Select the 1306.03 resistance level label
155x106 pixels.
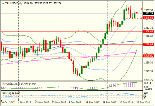tap(149, 31)
